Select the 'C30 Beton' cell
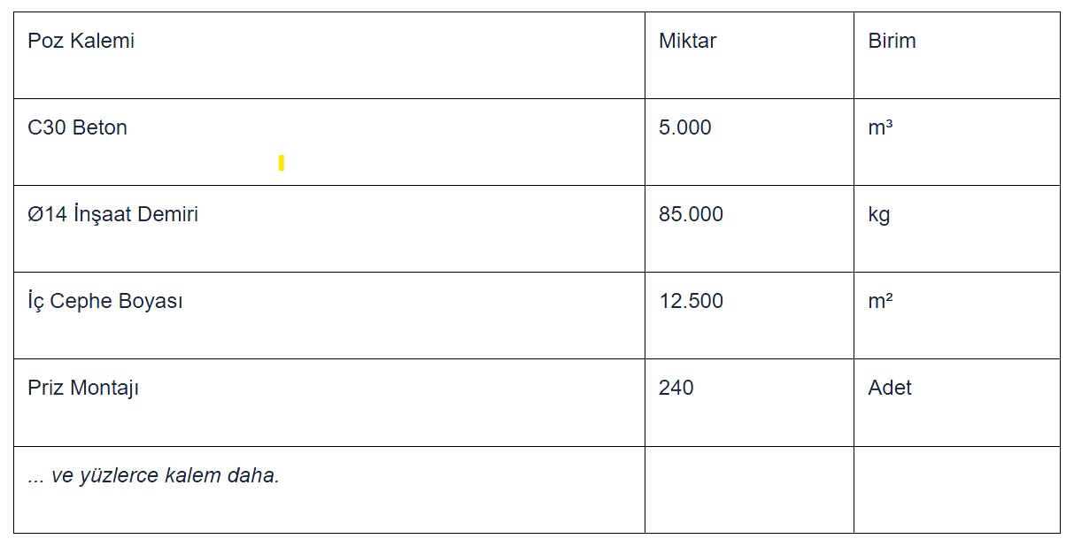 point(78,127)
